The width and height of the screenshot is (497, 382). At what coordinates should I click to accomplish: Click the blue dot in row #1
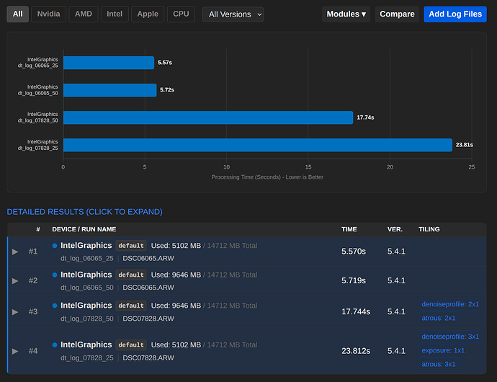pyautogui.click(x=55, y=246)
